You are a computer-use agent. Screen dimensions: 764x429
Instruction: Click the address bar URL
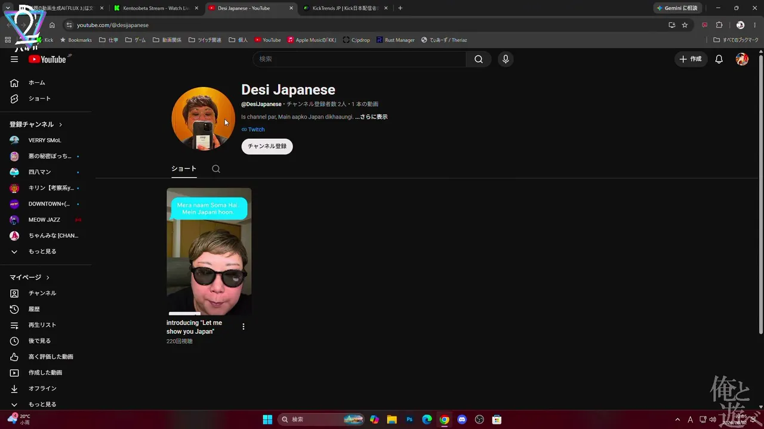(x=113, y=25)
